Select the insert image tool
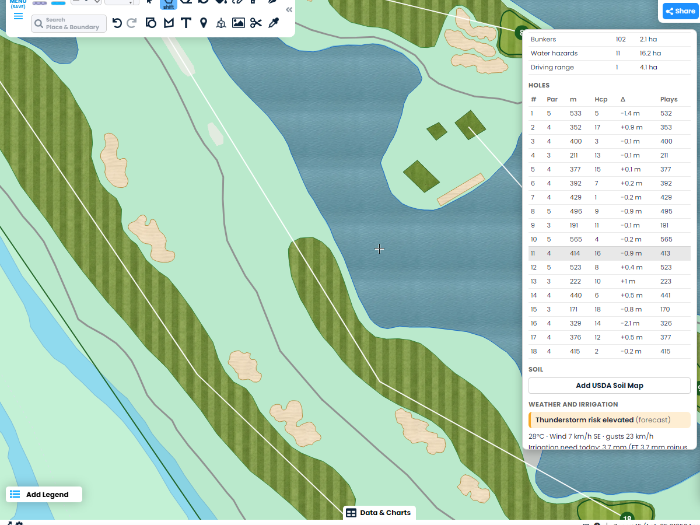 [x=239, y=23]
